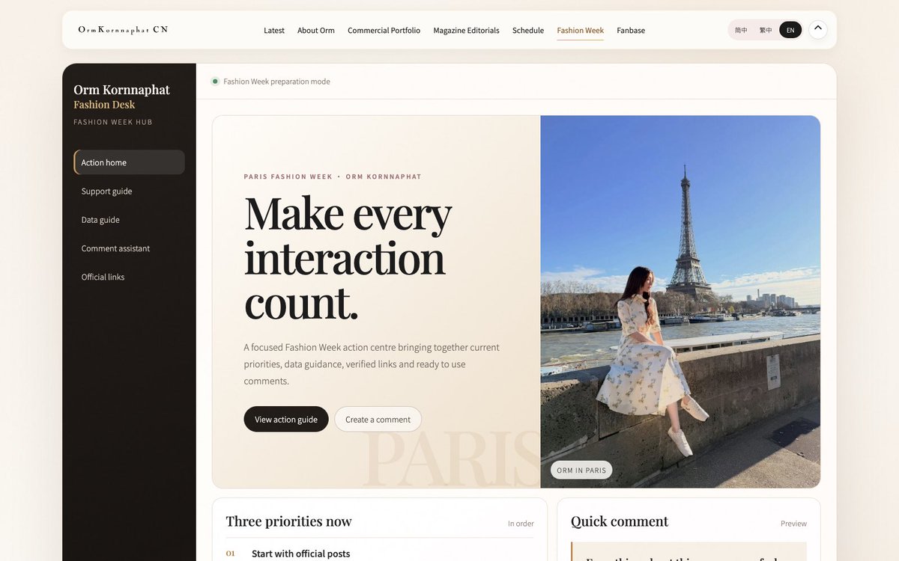Switch language to 繁中

point(766,30)
